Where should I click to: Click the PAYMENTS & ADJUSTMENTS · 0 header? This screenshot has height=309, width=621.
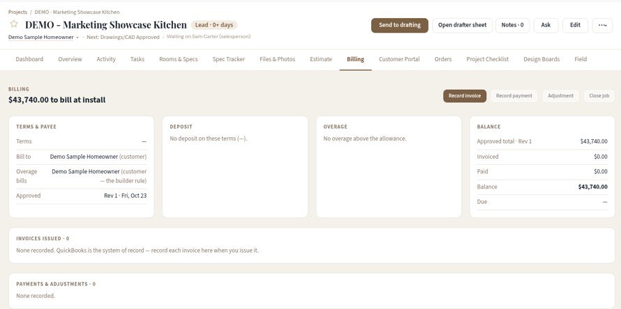click(56, 284)
